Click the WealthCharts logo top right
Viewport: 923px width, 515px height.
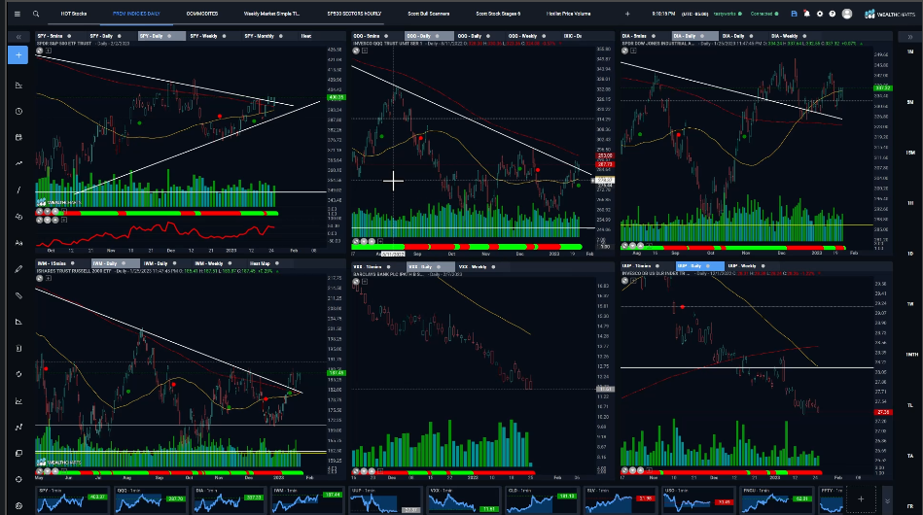pos(890,14)
